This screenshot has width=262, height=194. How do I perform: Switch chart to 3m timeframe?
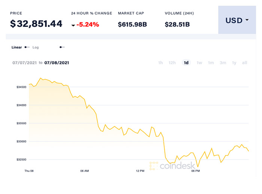[223, 63]
